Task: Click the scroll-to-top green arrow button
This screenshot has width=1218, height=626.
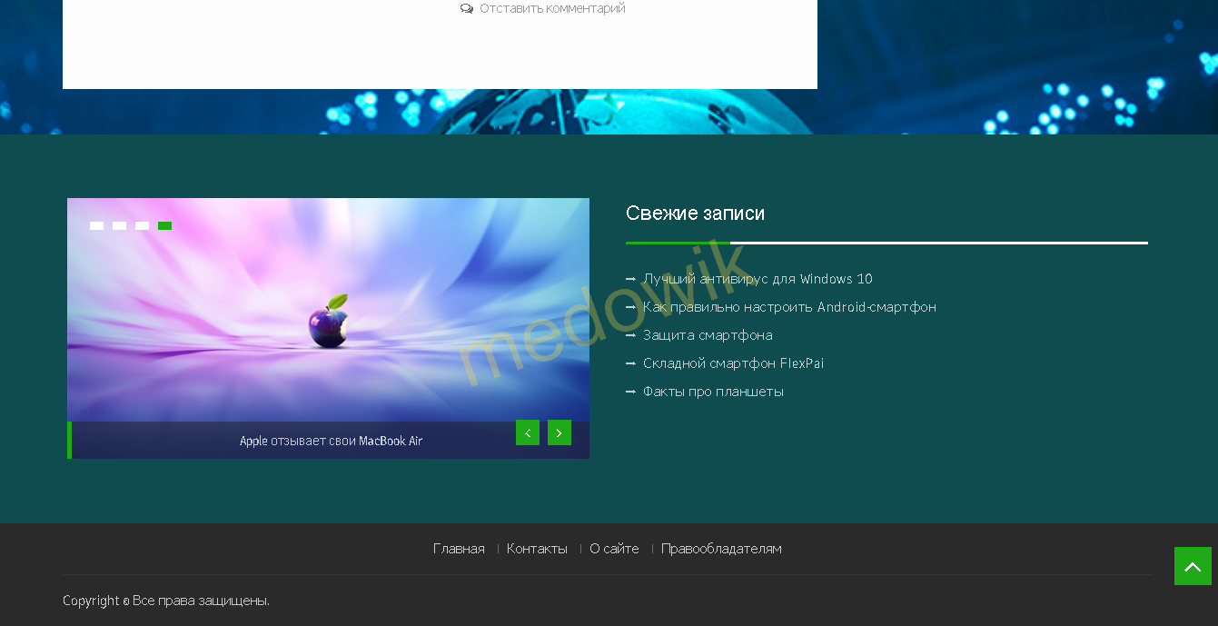Action: 1193,566
